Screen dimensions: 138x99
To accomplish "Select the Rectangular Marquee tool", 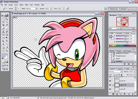I will coord(3,19).
